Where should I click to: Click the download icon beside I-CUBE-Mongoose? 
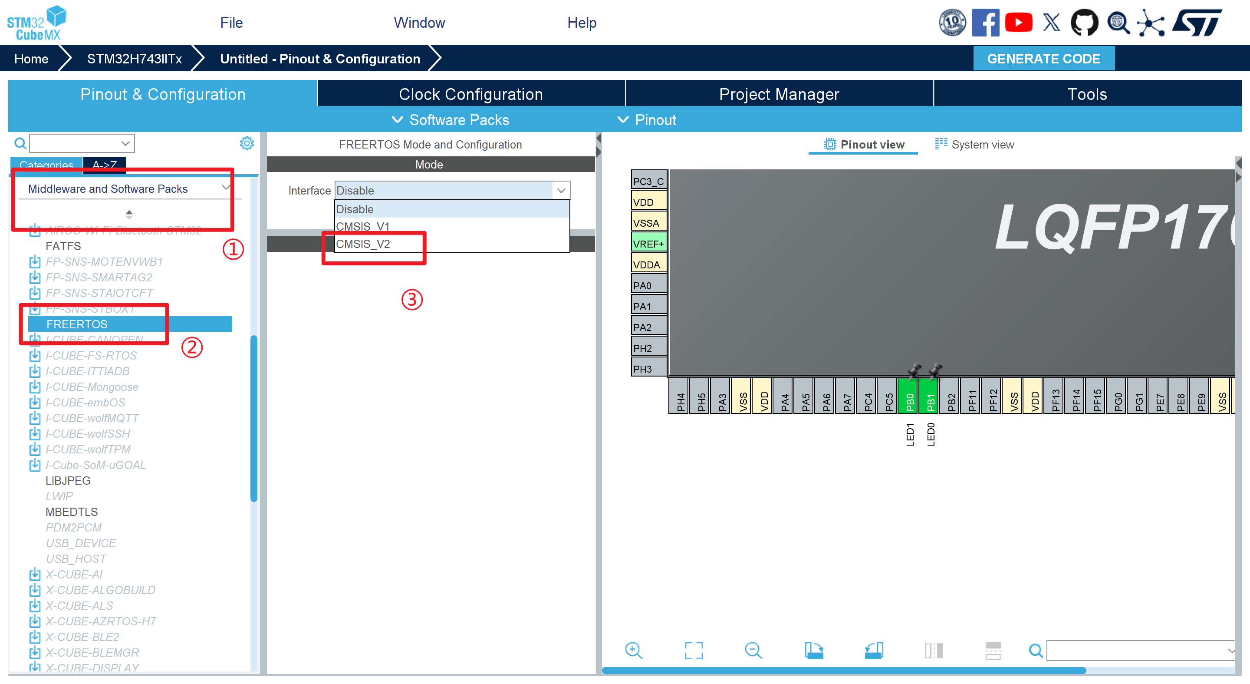pyautogui.click(x=34, y=387)
